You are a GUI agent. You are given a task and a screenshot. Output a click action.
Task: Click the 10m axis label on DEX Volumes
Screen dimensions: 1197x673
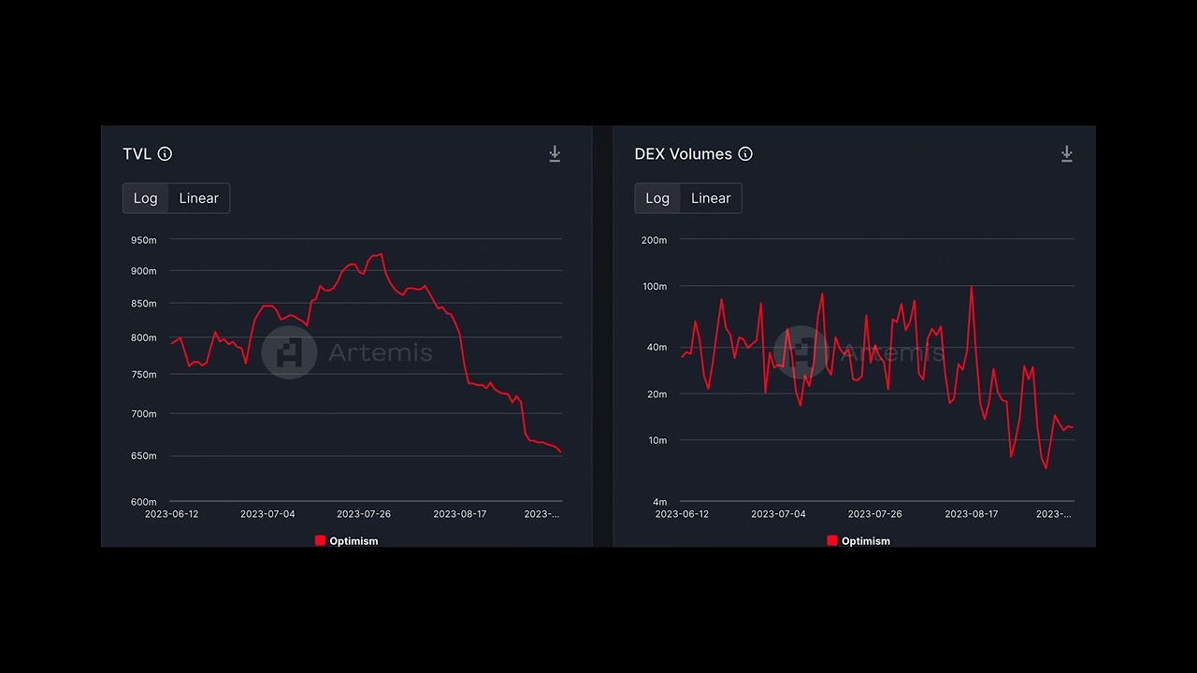(x=657, y=440)
